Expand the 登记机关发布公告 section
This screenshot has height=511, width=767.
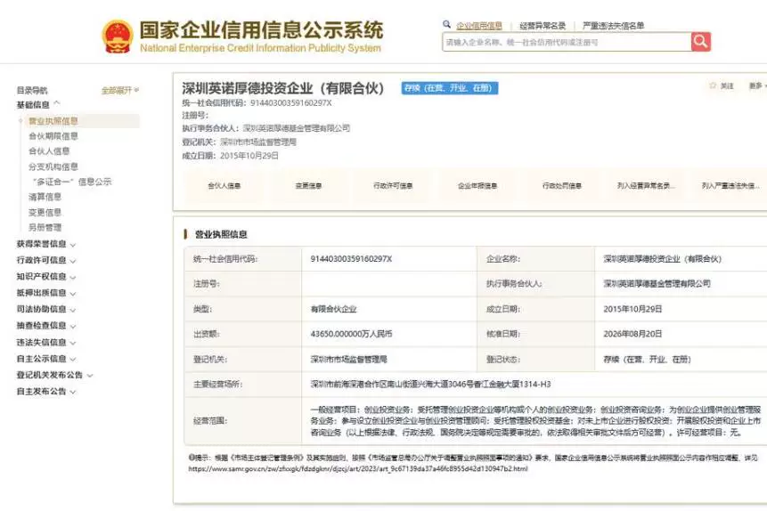[x=54, y=375]
